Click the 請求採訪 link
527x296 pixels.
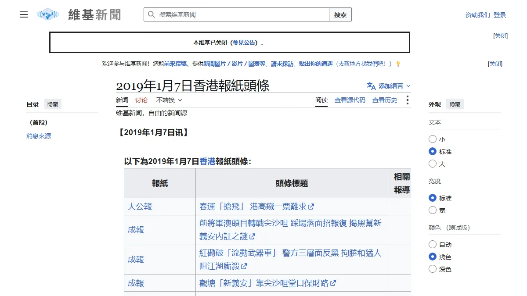click(x=282, y=64)
